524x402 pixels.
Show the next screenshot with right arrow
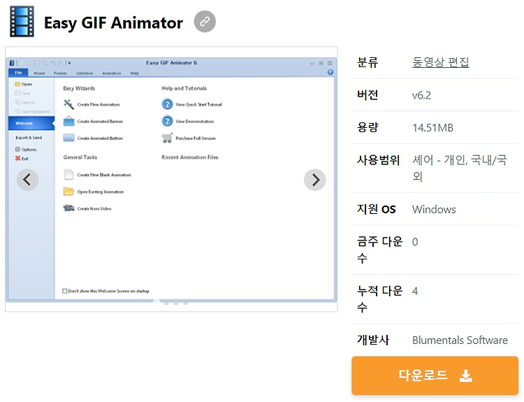pos(315,180)
